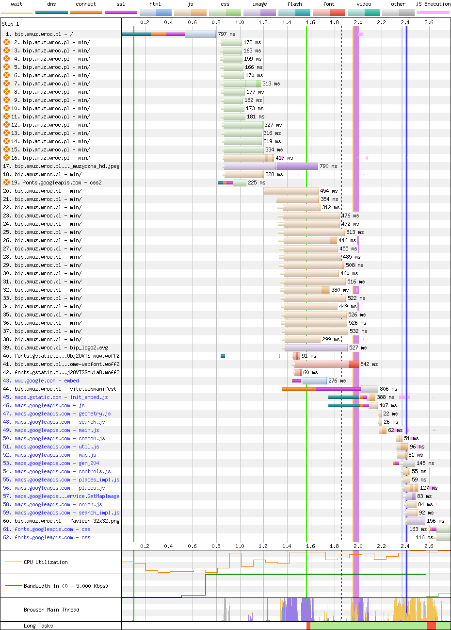Click the 'font' legend color swatch
The image size is (451, 630).
(x=329, y=12)
